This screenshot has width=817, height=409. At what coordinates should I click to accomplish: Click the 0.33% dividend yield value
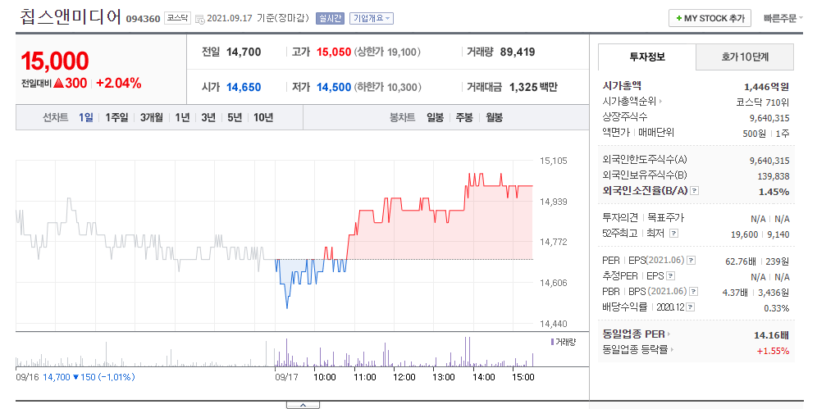point(776,308)
